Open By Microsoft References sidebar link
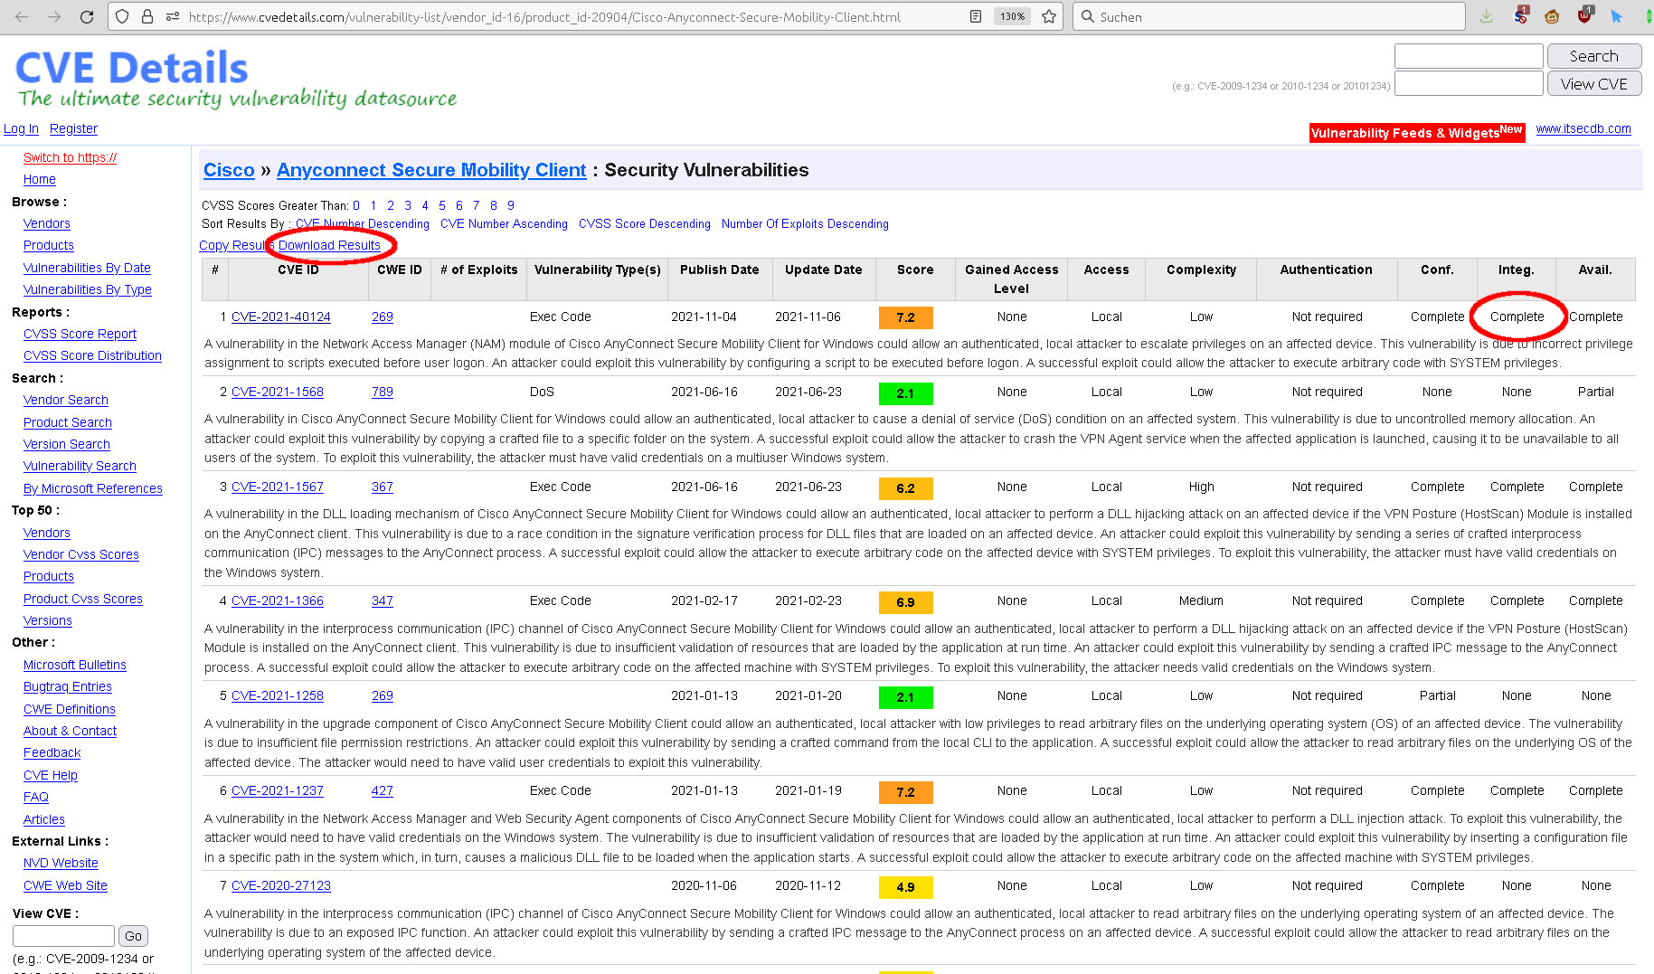 (92, 488)
